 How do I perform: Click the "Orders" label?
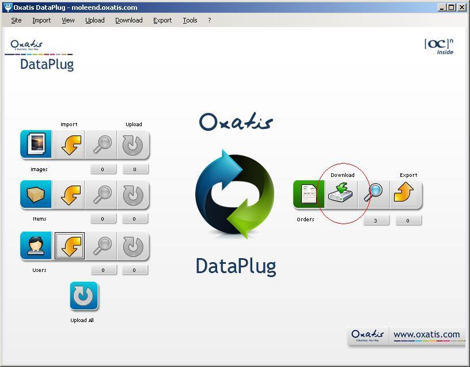[x=305, y=220]
